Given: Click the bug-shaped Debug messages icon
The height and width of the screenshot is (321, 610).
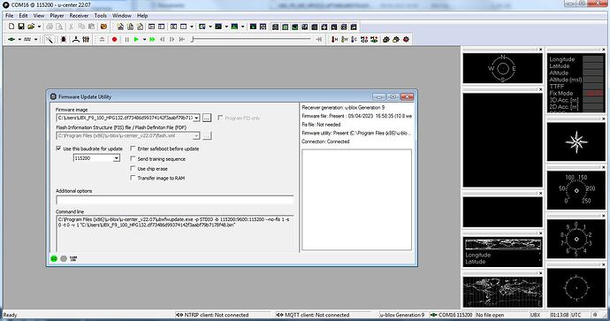Looking at the screenshot, I should click(x=63, y=39).
